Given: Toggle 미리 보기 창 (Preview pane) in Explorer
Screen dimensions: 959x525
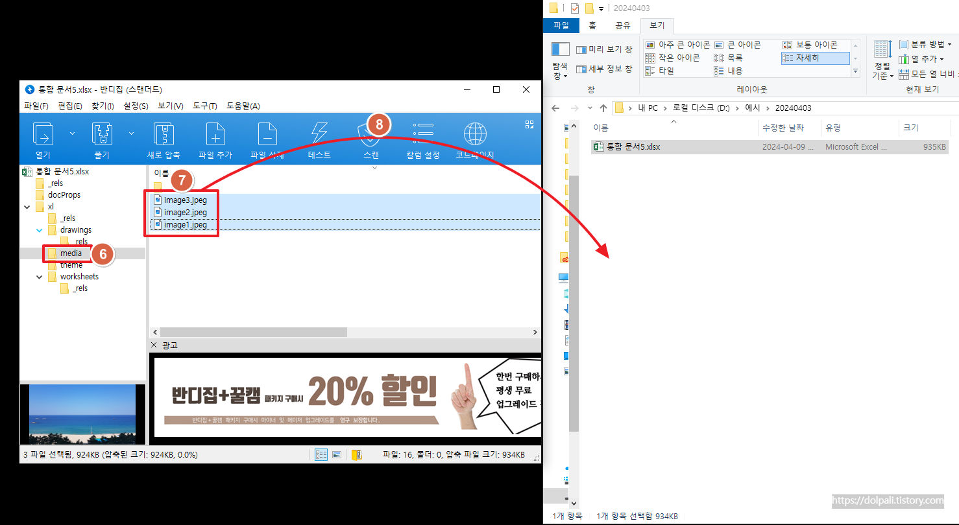Looking at the screenshot, I should click(604, 49).
